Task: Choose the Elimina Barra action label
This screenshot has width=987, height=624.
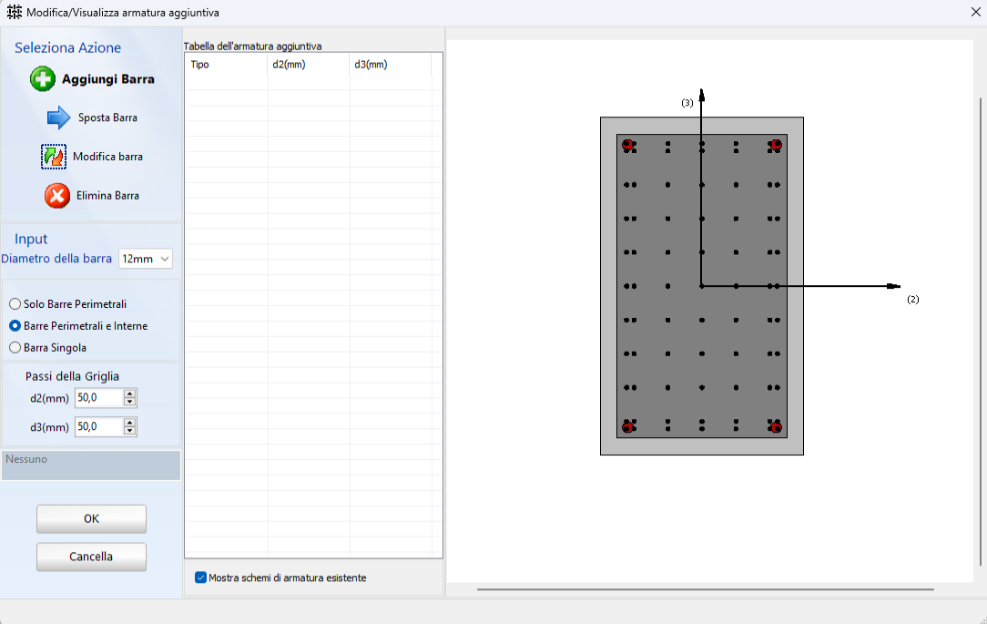Action: (107, 196)
